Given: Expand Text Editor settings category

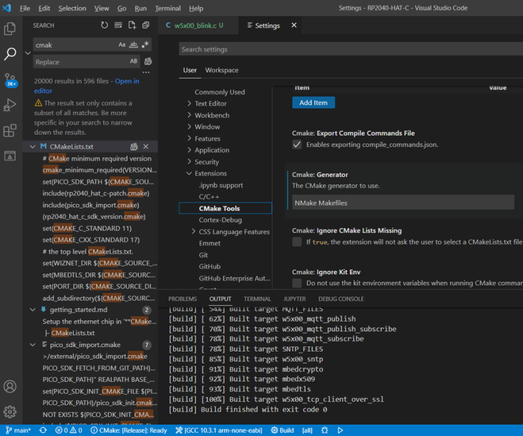Looking at the screenshot, I should tap(189, 103).
